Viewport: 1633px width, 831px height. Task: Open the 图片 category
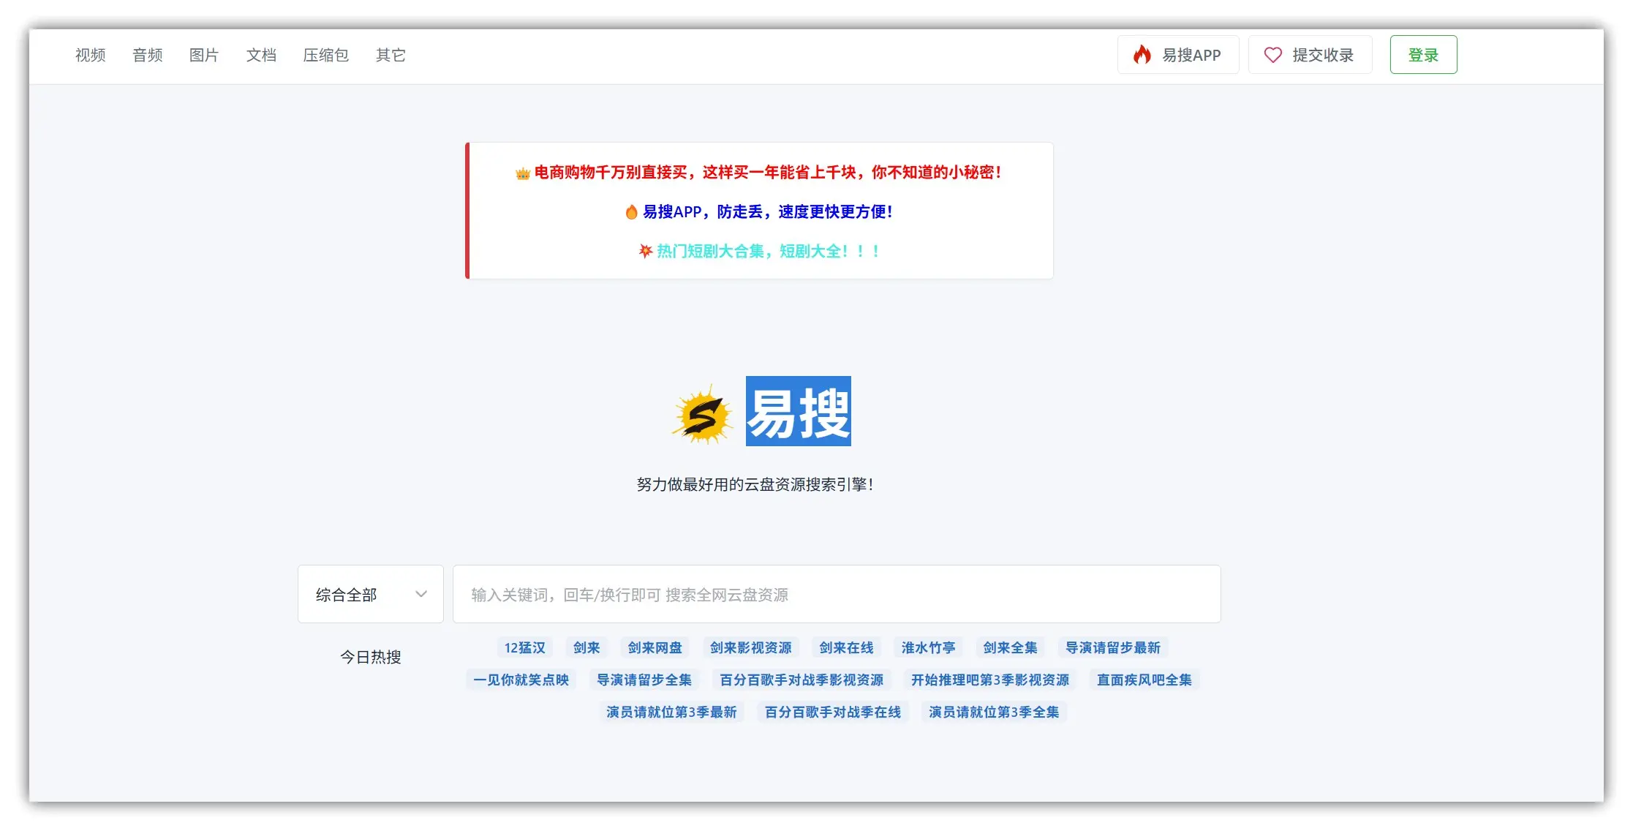click(x=204, y=55)
